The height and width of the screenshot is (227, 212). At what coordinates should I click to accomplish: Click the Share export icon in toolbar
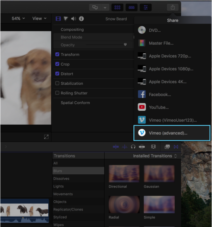(x=173, y=7)
